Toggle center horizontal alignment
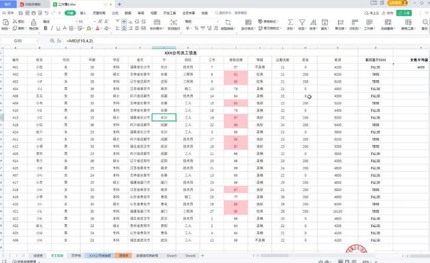 (x=124, y=28)
